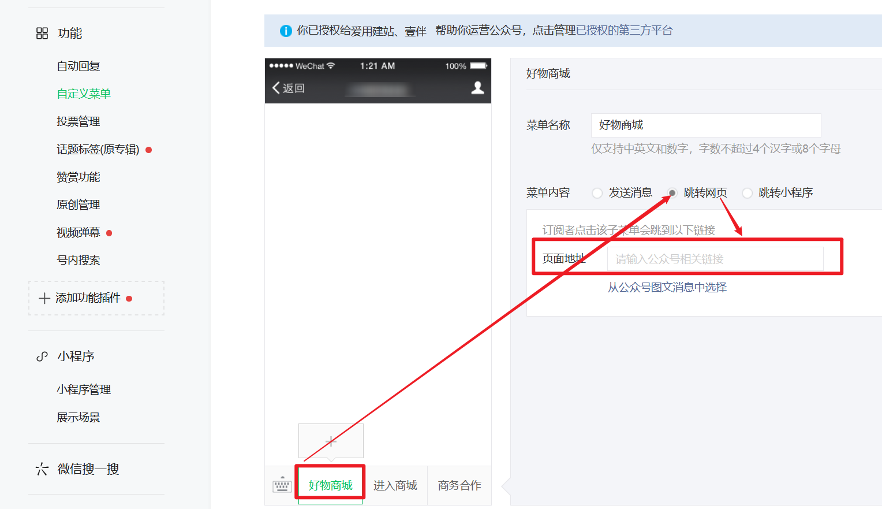
Task: Click the 微信搜一搜 section heading
Action: point(88,469)
